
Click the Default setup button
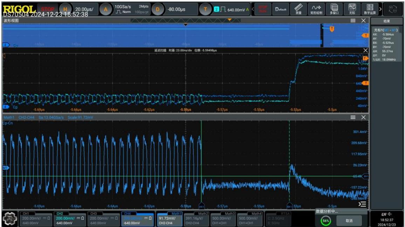click(x=281, y=9)
